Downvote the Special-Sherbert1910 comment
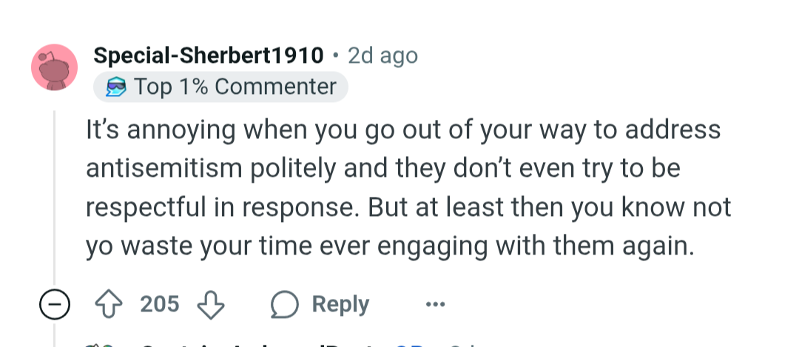 [x=211, y=304]
